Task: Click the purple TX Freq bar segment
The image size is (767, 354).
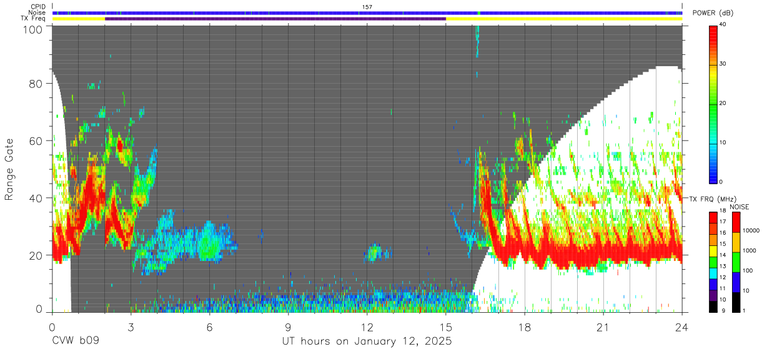Action: click(x=275, y=19)
